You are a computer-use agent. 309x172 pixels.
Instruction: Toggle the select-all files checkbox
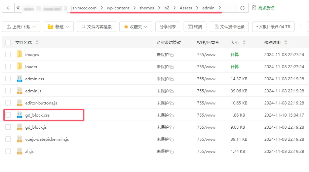click(8, 42)
